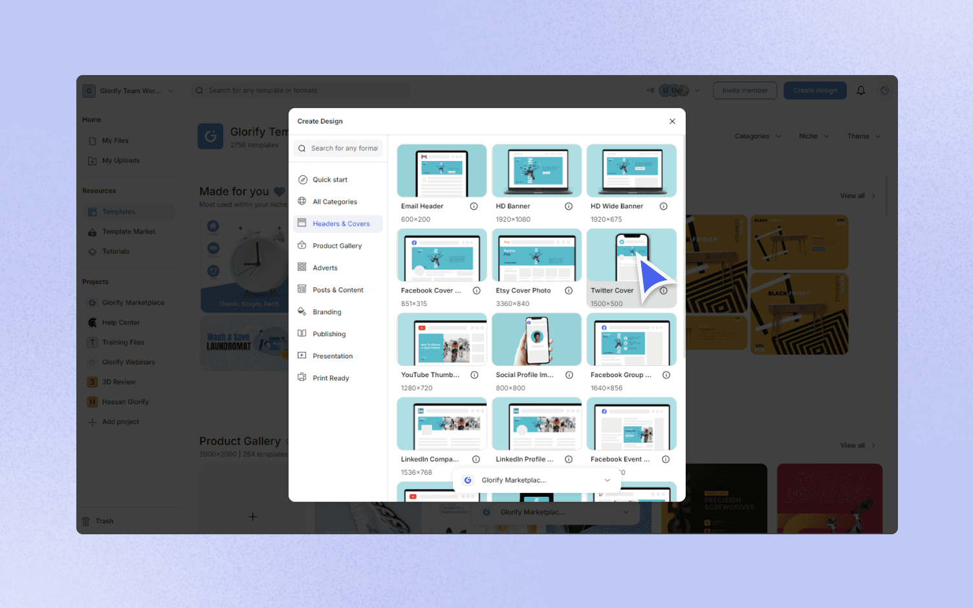Focus the top template search bar
The width and height of the screenshot is (973, 608).
coord(301,91)
